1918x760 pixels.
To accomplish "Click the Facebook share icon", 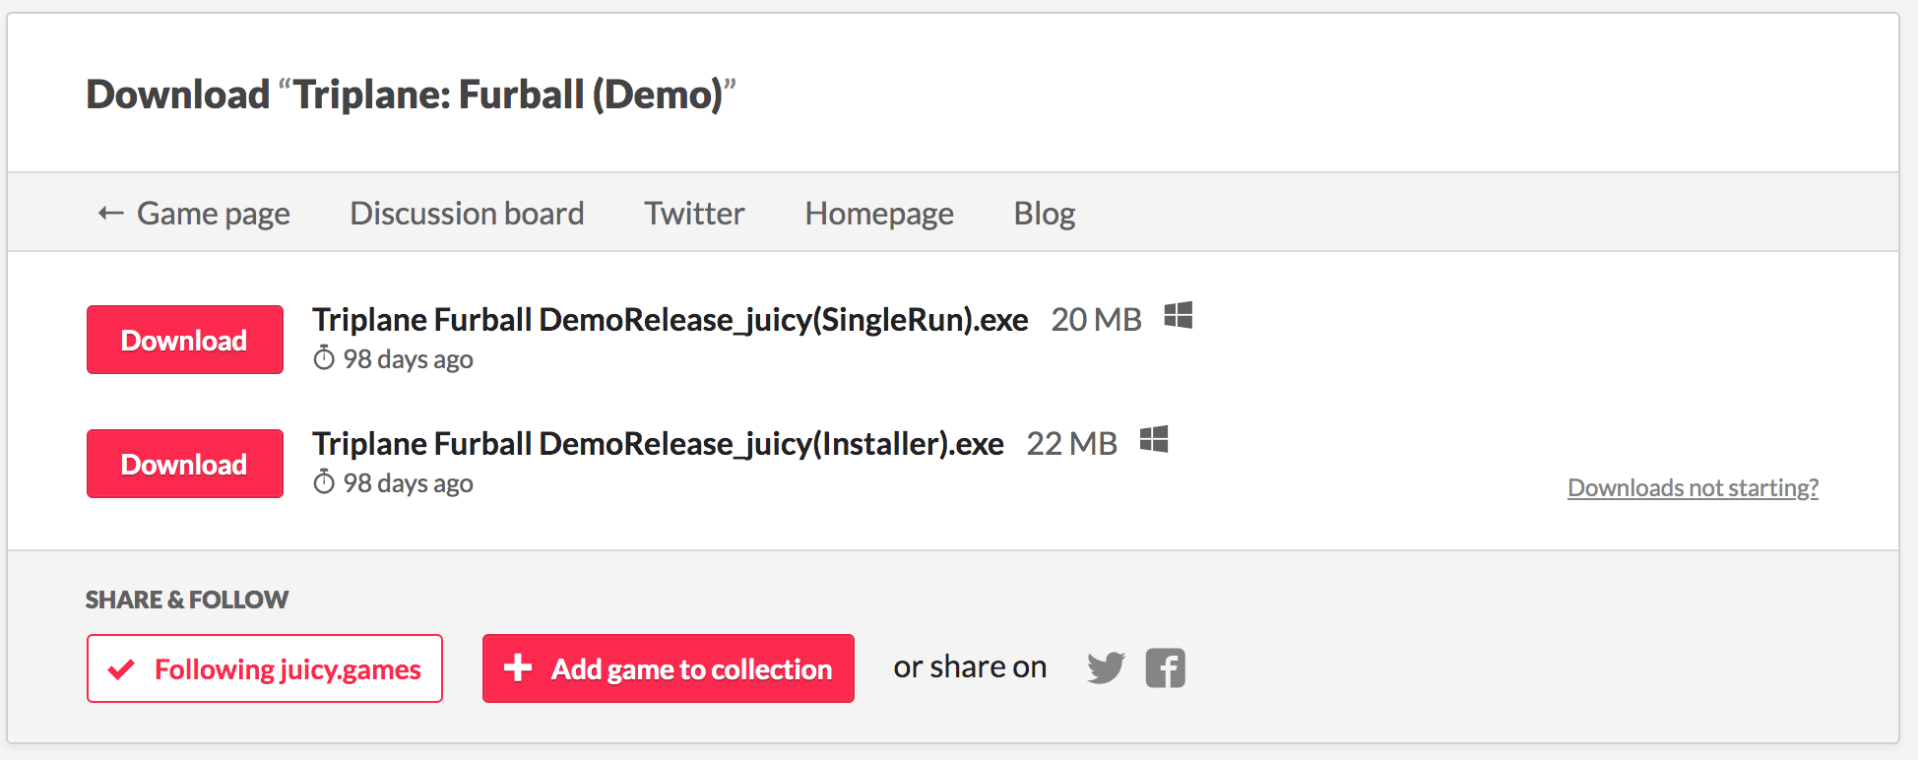I will pyautogui.click(x=1166, y=668).
